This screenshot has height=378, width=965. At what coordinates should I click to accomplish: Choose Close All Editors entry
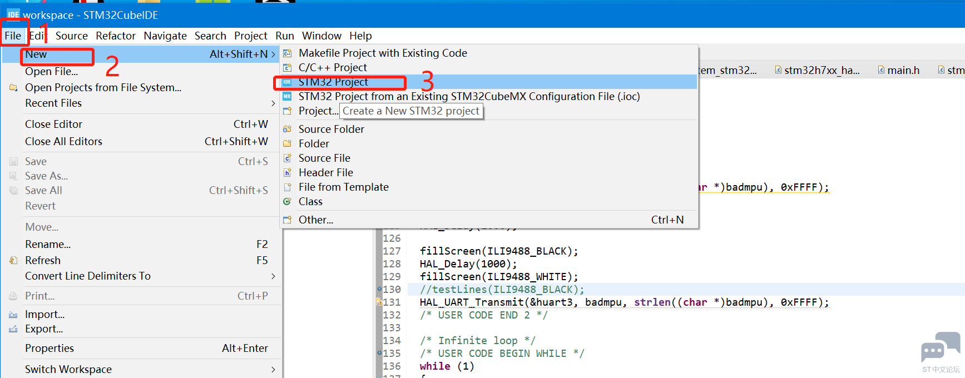coord(141,141)
